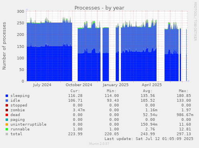Screen dimensions: 199x148
Task: Click runnable max value 12.81
Action: [x=185, y=129]
